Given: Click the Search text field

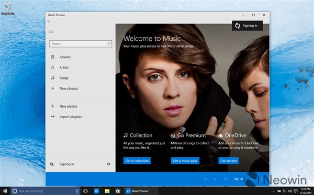Looking at the screenshot, I should (x=80, y=43).
